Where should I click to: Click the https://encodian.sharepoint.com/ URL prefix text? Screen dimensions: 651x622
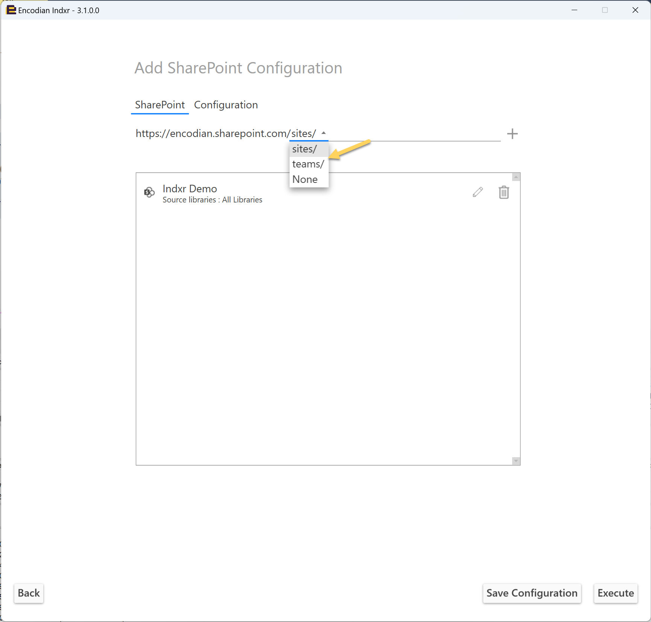point(213,134)
